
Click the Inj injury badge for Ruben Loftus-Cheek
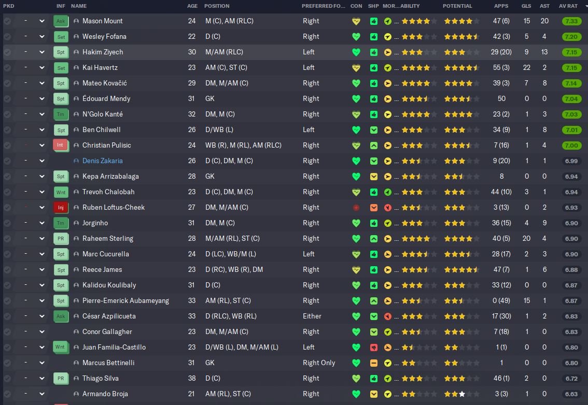point(61,207)
